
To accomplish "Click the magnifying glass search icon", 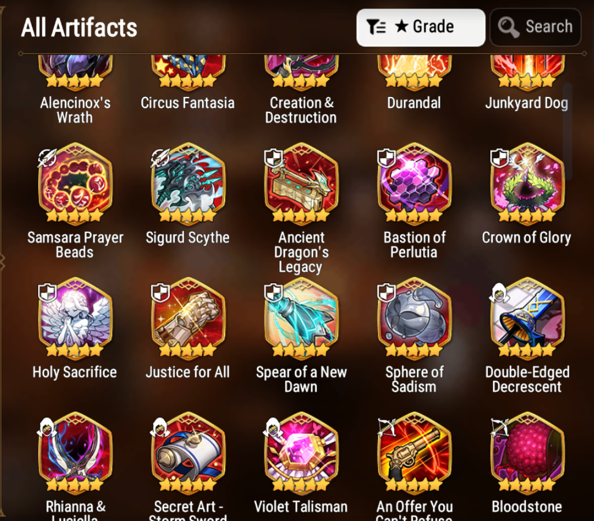I will [x=508, y=27].
